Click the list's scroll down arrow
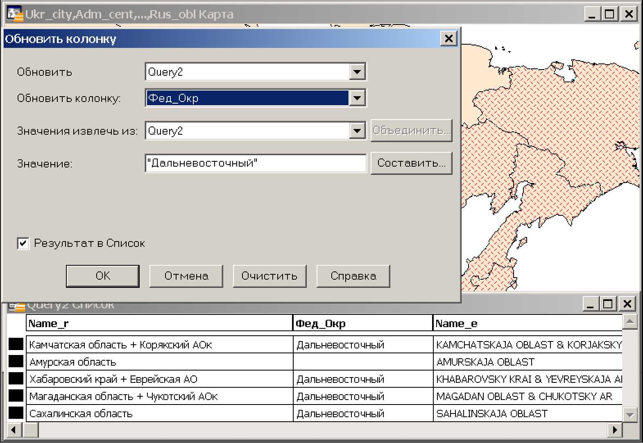 pyautogui.click(x=630, y=415)
